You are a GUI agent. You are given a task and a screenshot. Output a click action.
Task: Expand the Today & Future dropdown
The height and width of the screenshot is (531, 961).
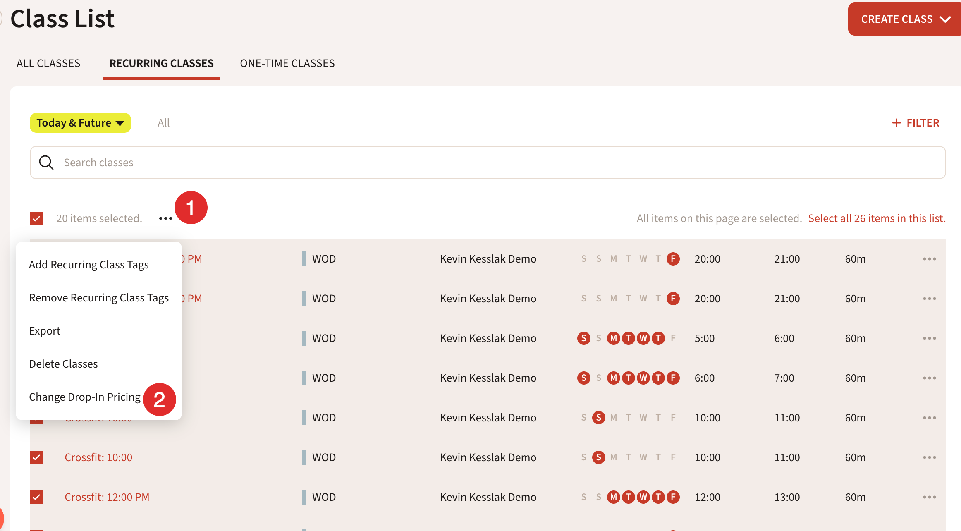[x=80, y=123]
